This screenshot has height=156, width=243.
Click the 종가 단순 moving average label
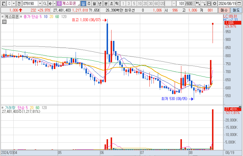click(31, 17)
